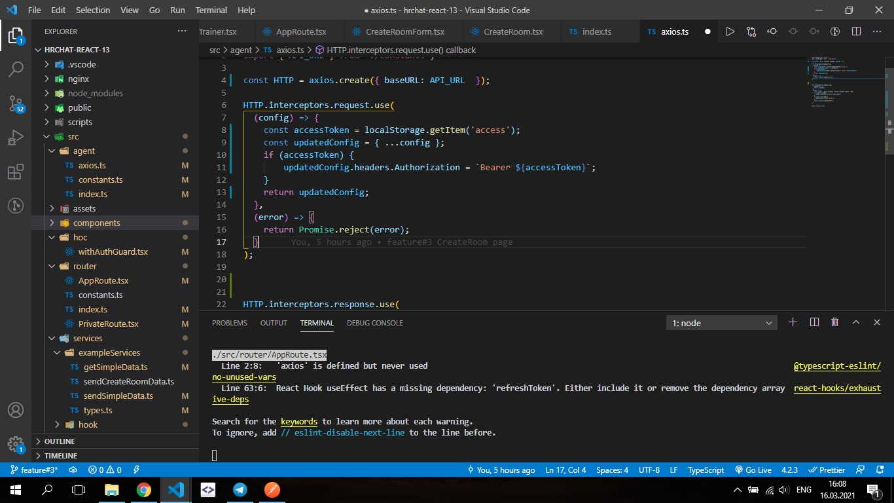Kill the terminal with trash icon

point(835,322)
